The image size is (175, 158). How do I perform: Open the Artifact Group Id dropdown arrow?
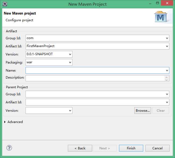pyautogui.click(x=167, y=38)
